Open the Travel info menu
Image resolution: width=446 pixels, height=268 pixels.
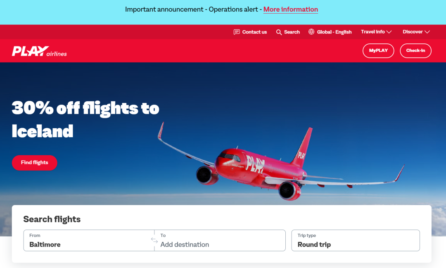(376, 32)
